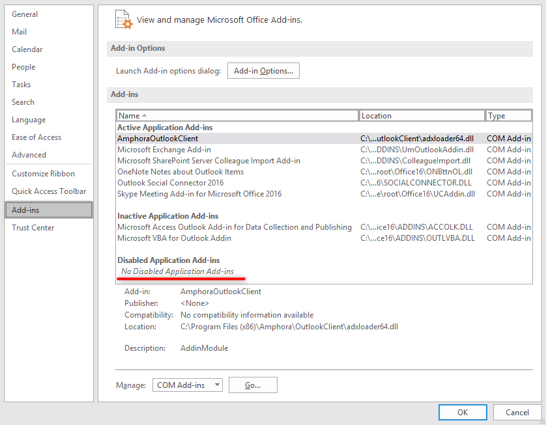Open Customize Ribbon settings

pos(43,174)
